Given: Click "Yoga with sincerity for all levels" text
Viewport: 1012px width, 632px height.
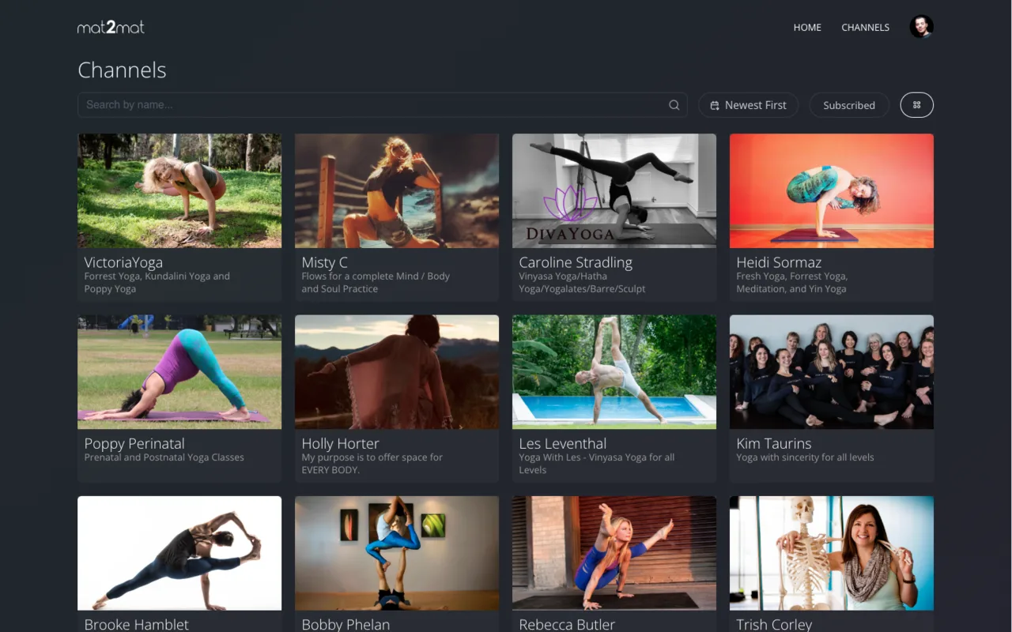Looking at the screenshot, I should [806, 457].
